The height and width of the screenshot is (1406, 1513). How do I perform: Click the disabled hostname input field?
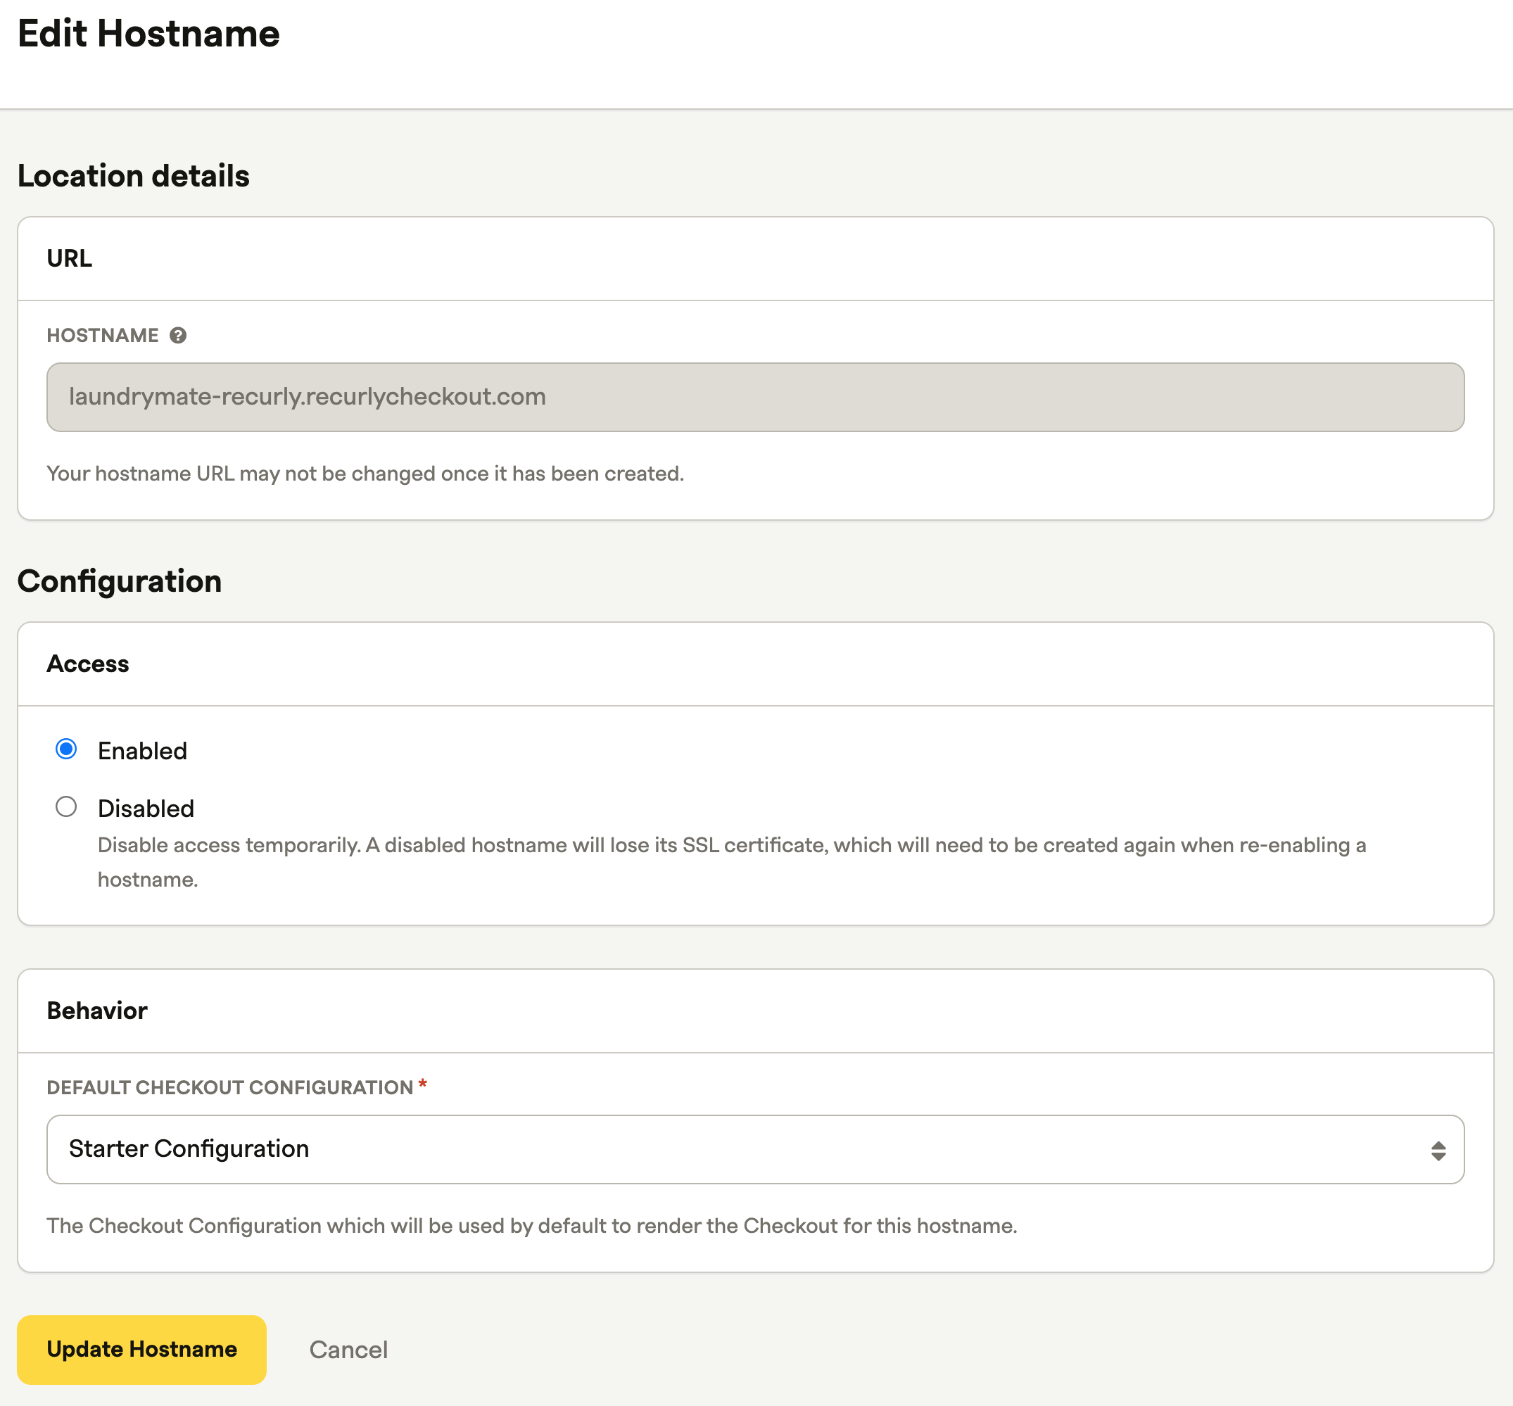pos(755,397)
